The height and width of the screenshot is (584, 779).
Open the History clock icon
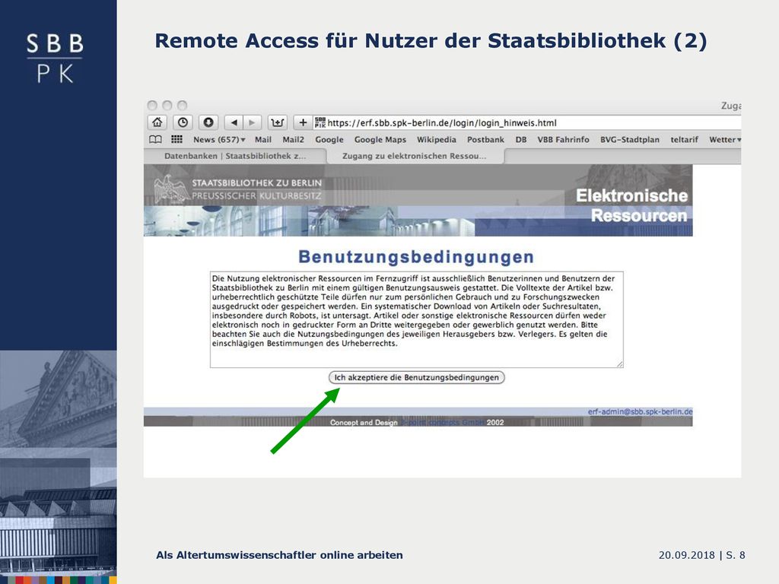coord(183,122)
